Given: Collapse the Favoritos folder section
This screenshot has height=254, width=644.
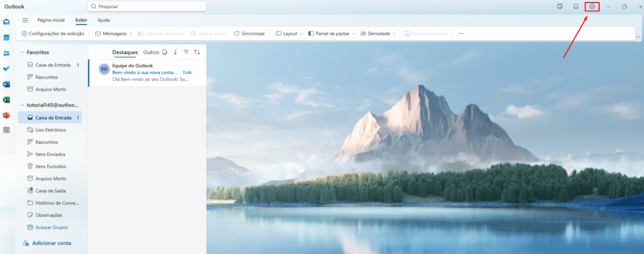Looking at the screenshot, I should point(23,52).
